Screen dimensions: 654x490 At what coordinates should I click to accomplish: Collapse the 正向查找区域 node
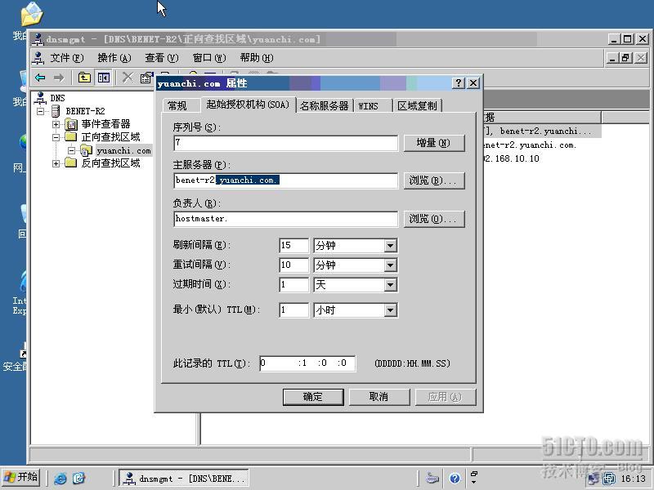56,137
